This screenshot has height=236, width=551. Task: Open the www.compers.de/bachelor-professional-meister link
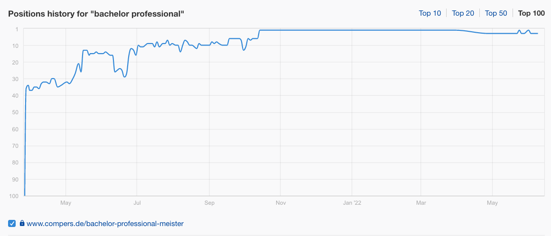(105, 223)
